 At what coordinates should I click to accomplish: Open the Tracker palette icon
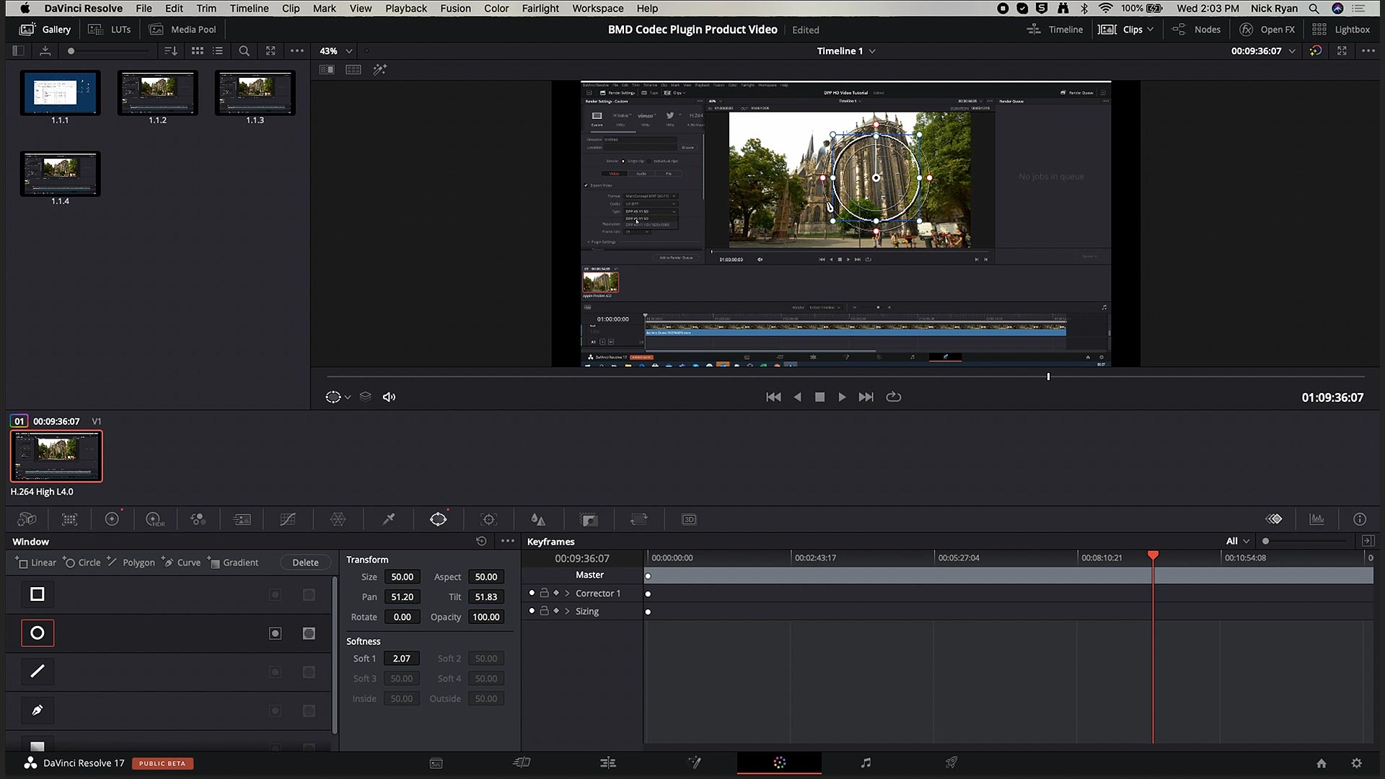[x=488, y=519]
